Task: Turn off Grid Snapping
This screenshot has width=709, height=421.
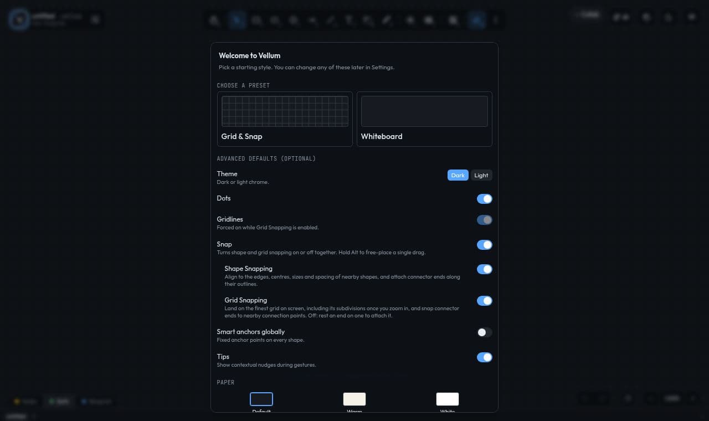Action: [x=485, y=301]
